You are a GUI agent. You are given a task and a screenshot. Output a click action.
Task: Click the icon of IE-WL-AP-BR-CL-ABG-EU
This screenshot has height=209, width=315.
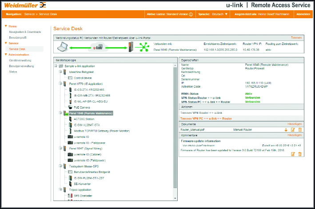click(70, 101)
